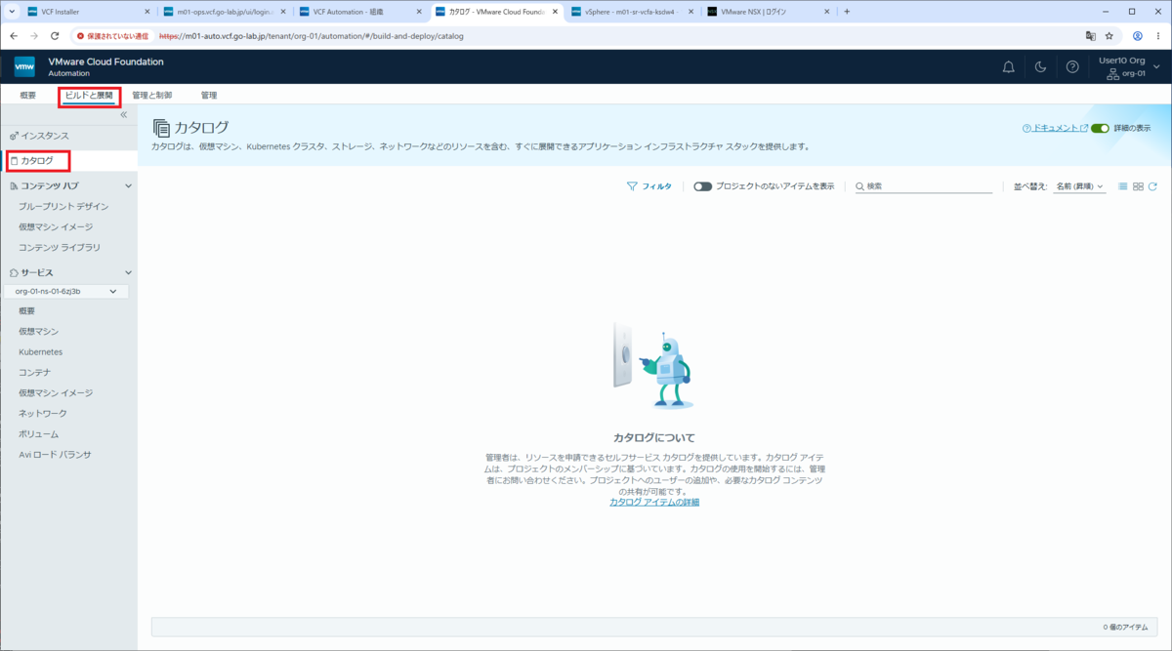The image size is (1172, 651).
Task: Click the not-secure connection warning badge
Action: pyautogui.click(x=112, y=35)
